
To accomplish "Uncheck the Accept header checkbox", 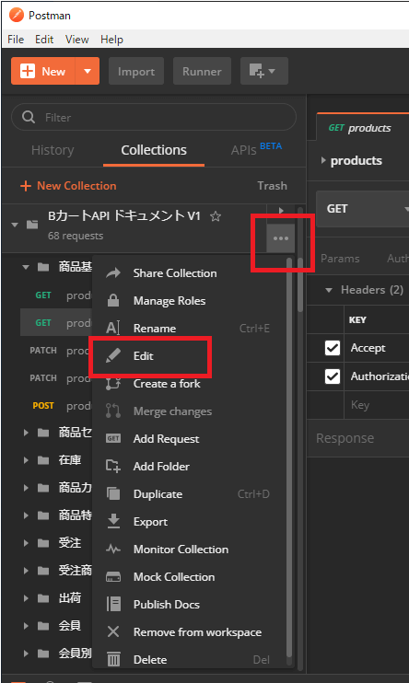I will [x=333, y=348].
